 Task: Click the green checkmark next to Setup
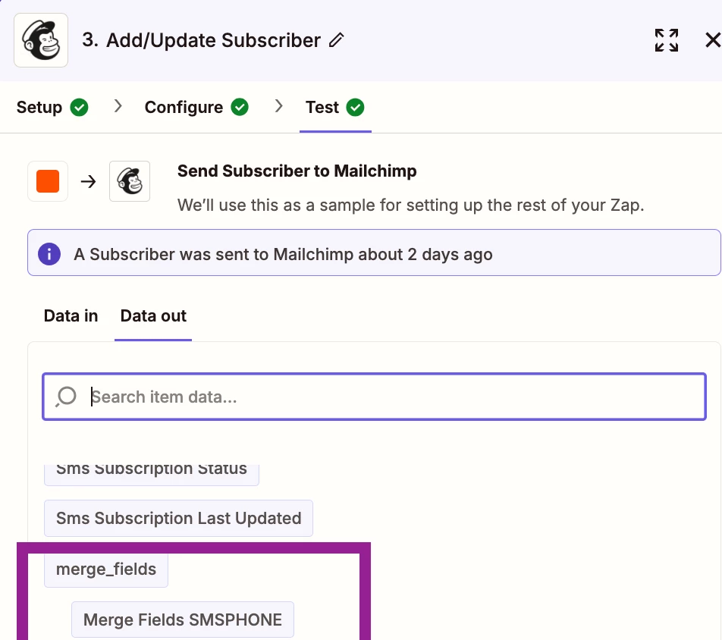click(79, 107)
